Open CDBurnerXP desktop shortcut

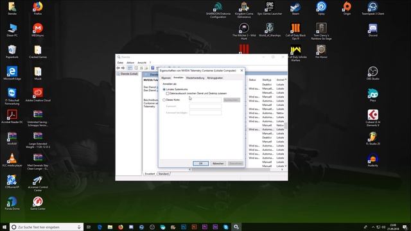pos(12,182)
